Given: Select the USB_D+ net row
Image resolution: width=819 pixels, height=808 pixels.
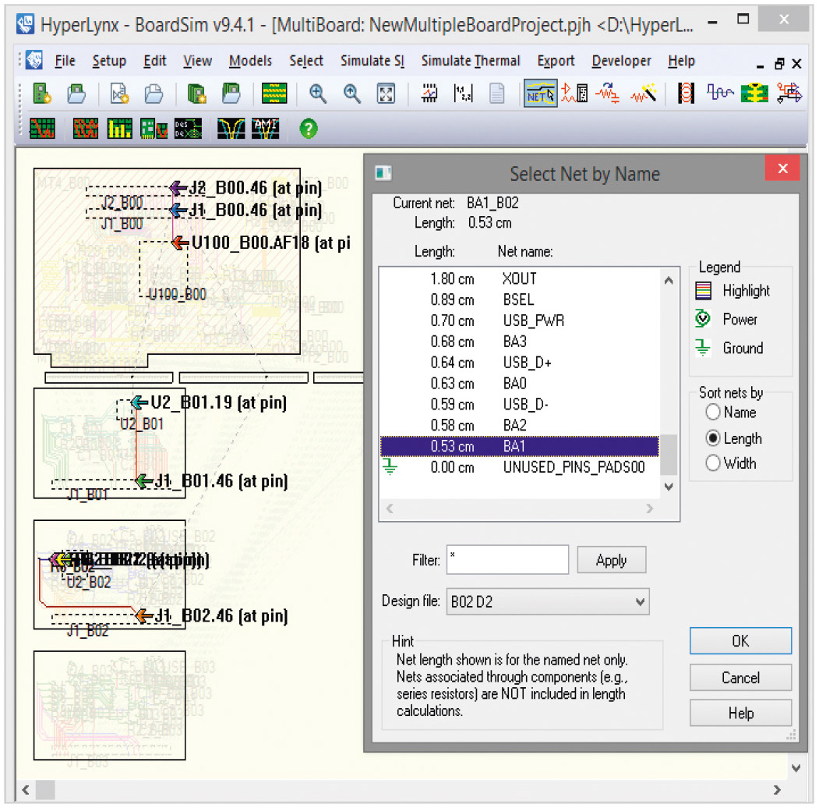Looking at the screenshot, I should (519, 362).
